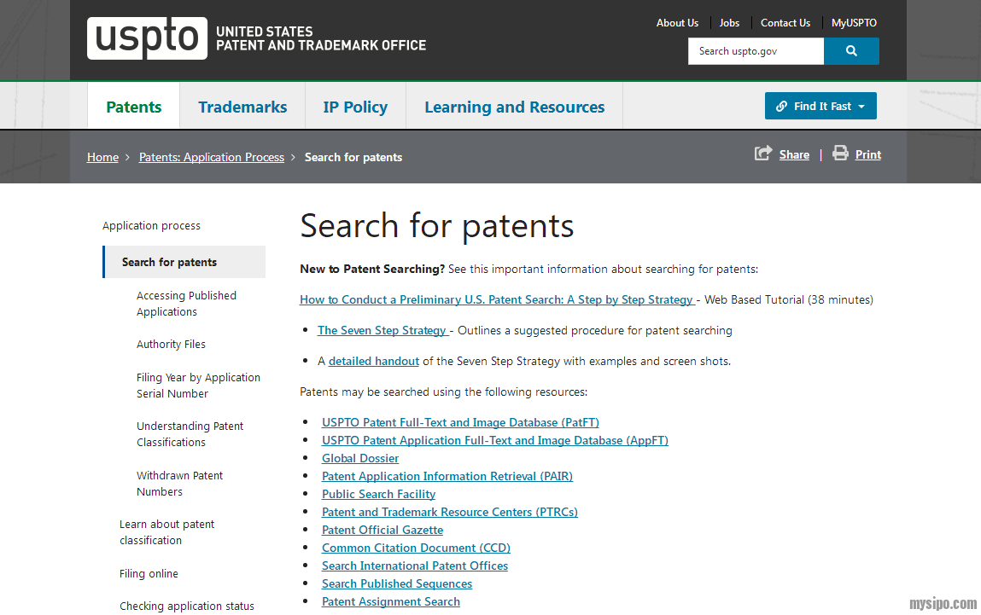This screenshot has height=615, width=981.
Task: Click the magnifying glass search button
Action: (x=851, y=51)
